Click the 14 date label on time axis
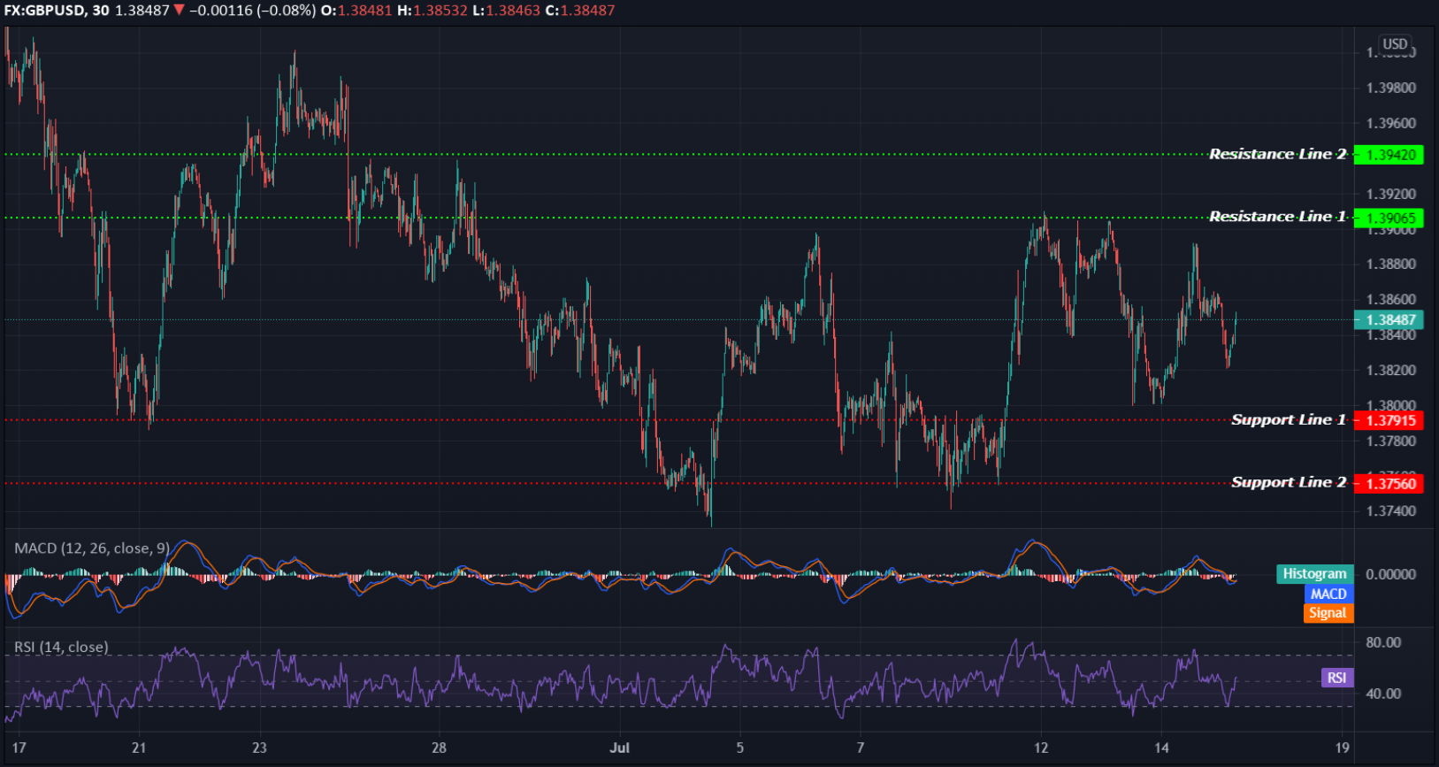This screenshot has width=1439, height=767. click(x=1161, y=748)
